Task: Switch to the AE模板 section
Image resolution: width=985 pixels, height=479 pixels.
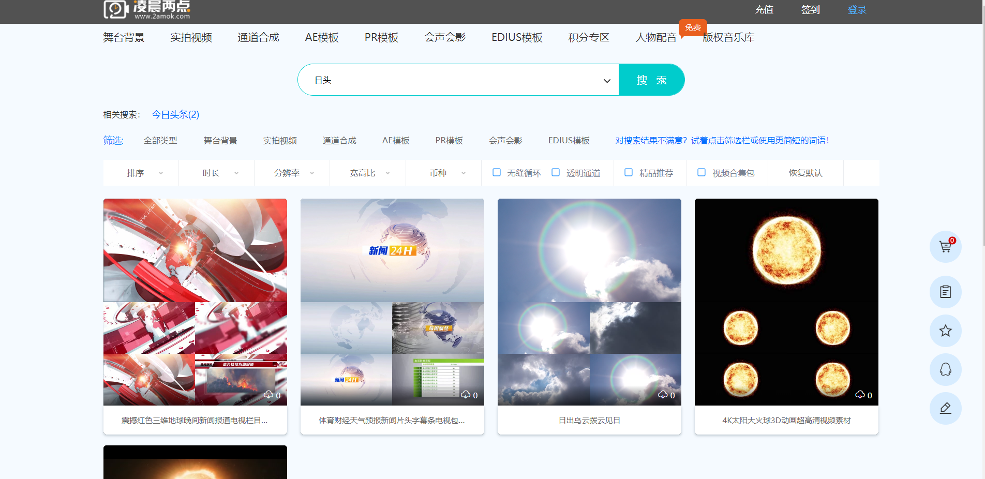Action: tap(322, 37)
